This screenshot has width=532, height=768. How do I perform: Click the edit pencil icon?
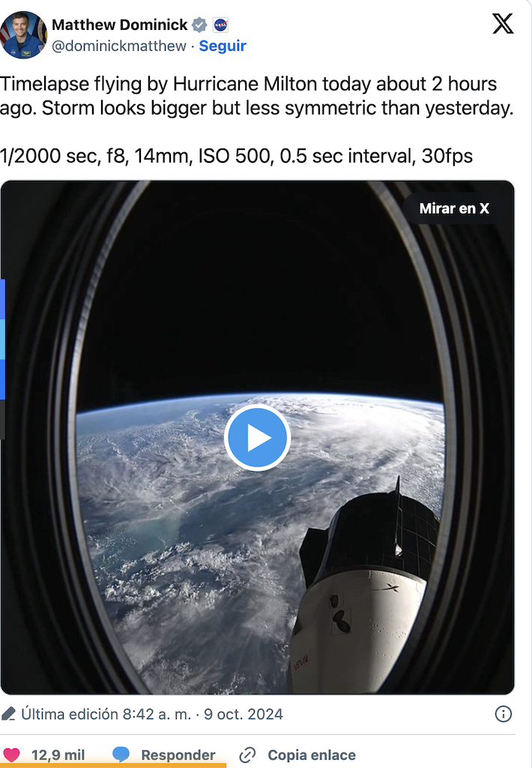pos(8,714)
